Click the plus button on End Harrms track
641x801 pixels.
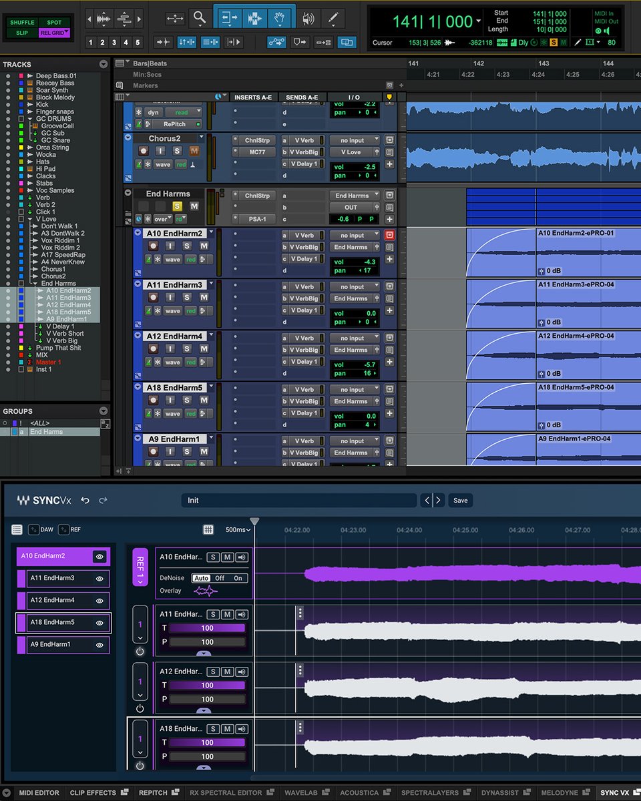(389, 219)
